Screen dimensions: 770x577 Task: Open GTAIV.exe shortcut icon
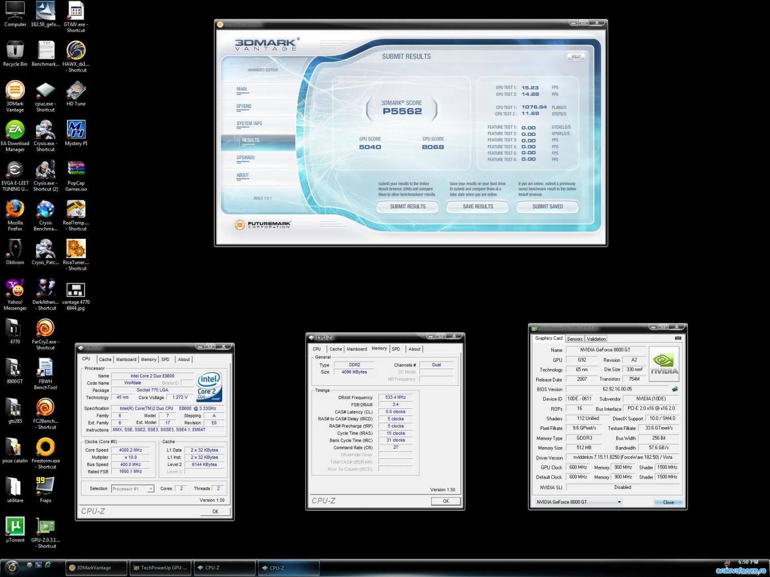[76, 17]
